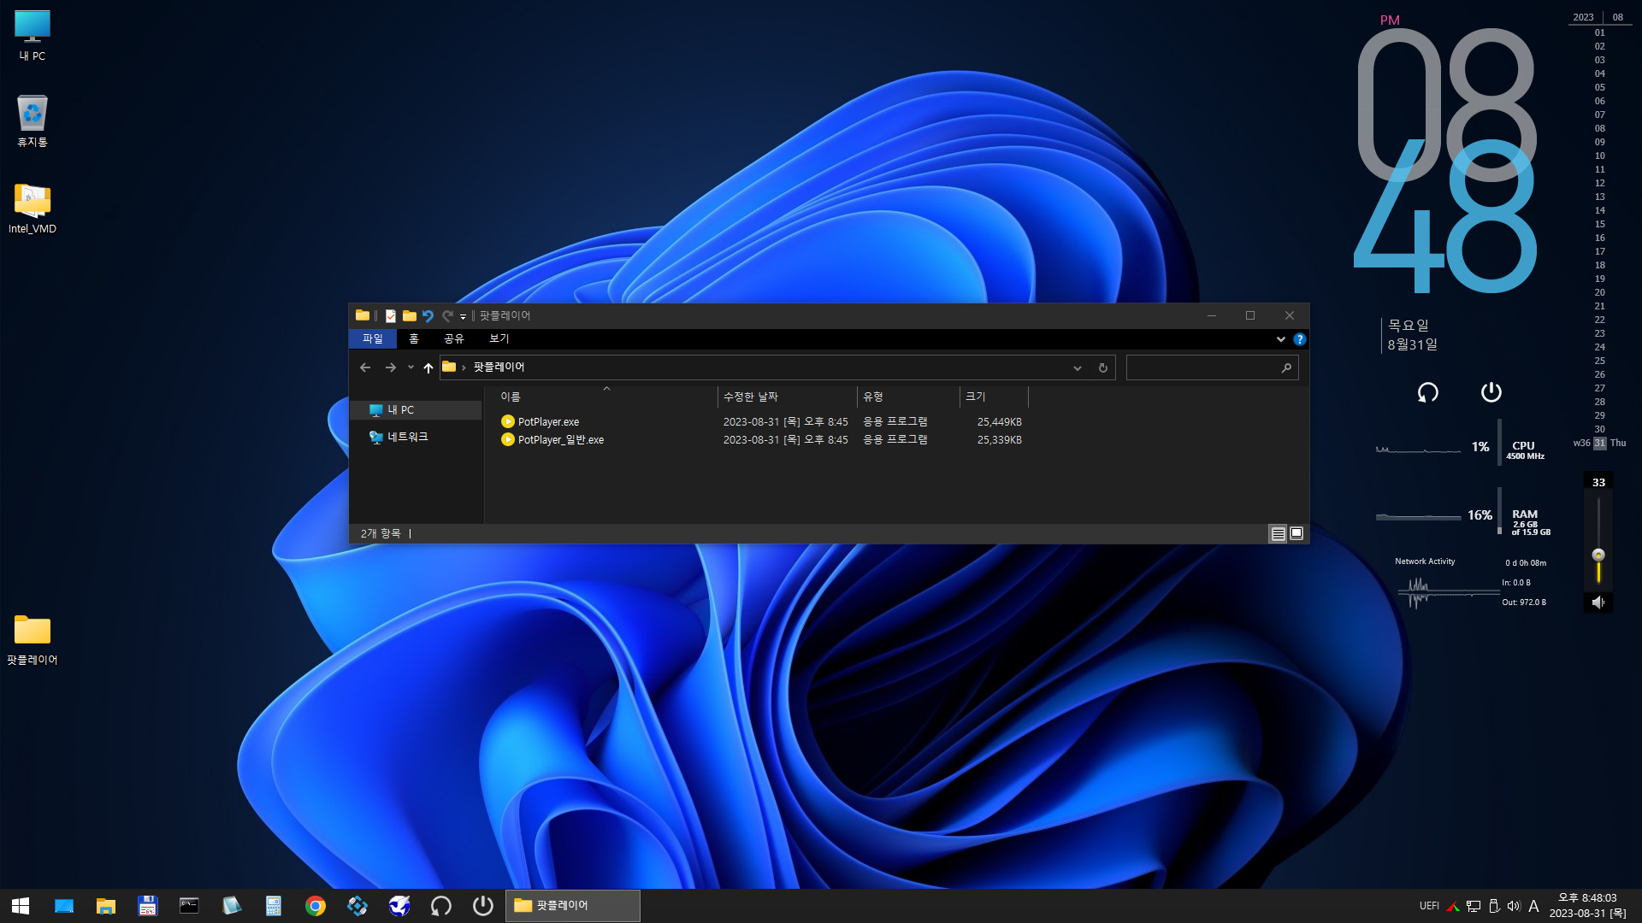Open the blue bird globe icon in taskbar
The height and width of the screenshot is (923, 1642).
tap(399, 906)
